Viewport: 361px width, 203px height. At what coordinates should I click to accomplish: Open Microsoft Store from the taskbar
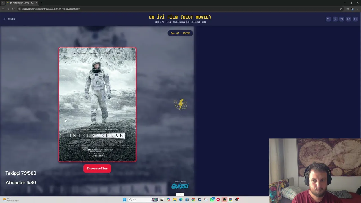pos(187,200)
